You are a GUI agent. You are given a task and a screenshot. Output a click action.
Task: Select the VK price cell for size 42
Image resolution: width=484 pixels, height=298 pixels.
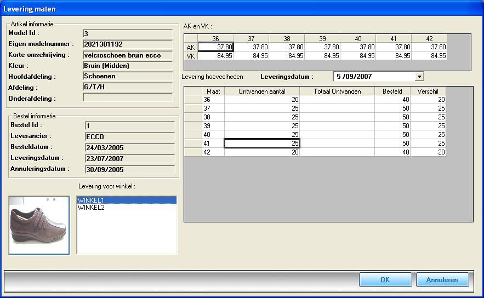(x=429, y=56)
